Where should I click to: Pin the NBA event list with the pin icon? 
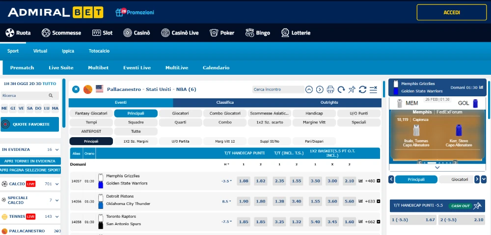pos(352,89)
